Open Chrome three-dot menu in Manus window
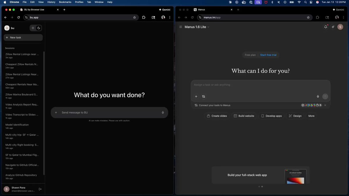 pos(343,17)
